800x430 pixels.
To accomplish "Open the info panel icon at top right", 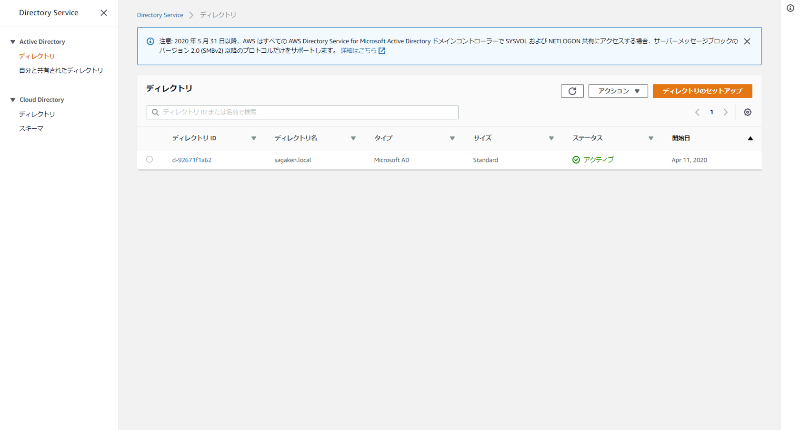I will [790, 8].
